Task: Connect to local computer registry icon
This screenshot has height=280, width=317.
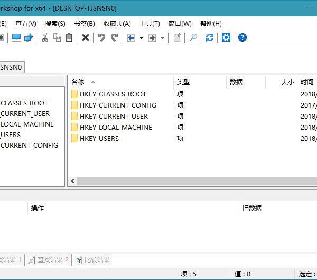Action: (x=16, y=37)
